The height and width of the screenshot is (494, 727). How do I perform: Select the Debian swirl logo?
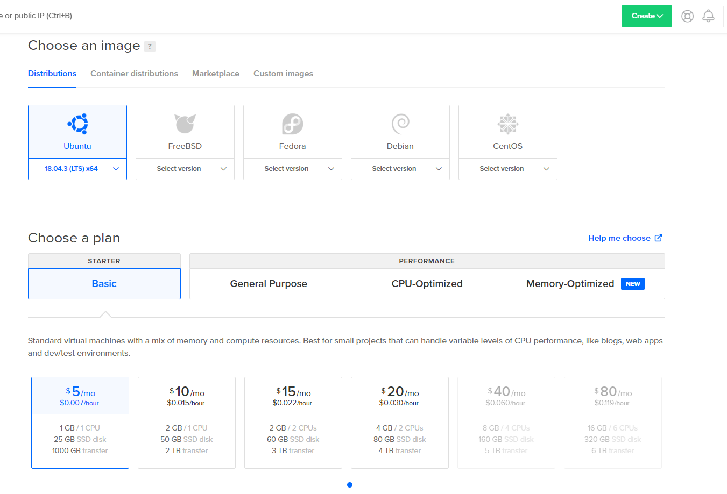pos(400,124)
